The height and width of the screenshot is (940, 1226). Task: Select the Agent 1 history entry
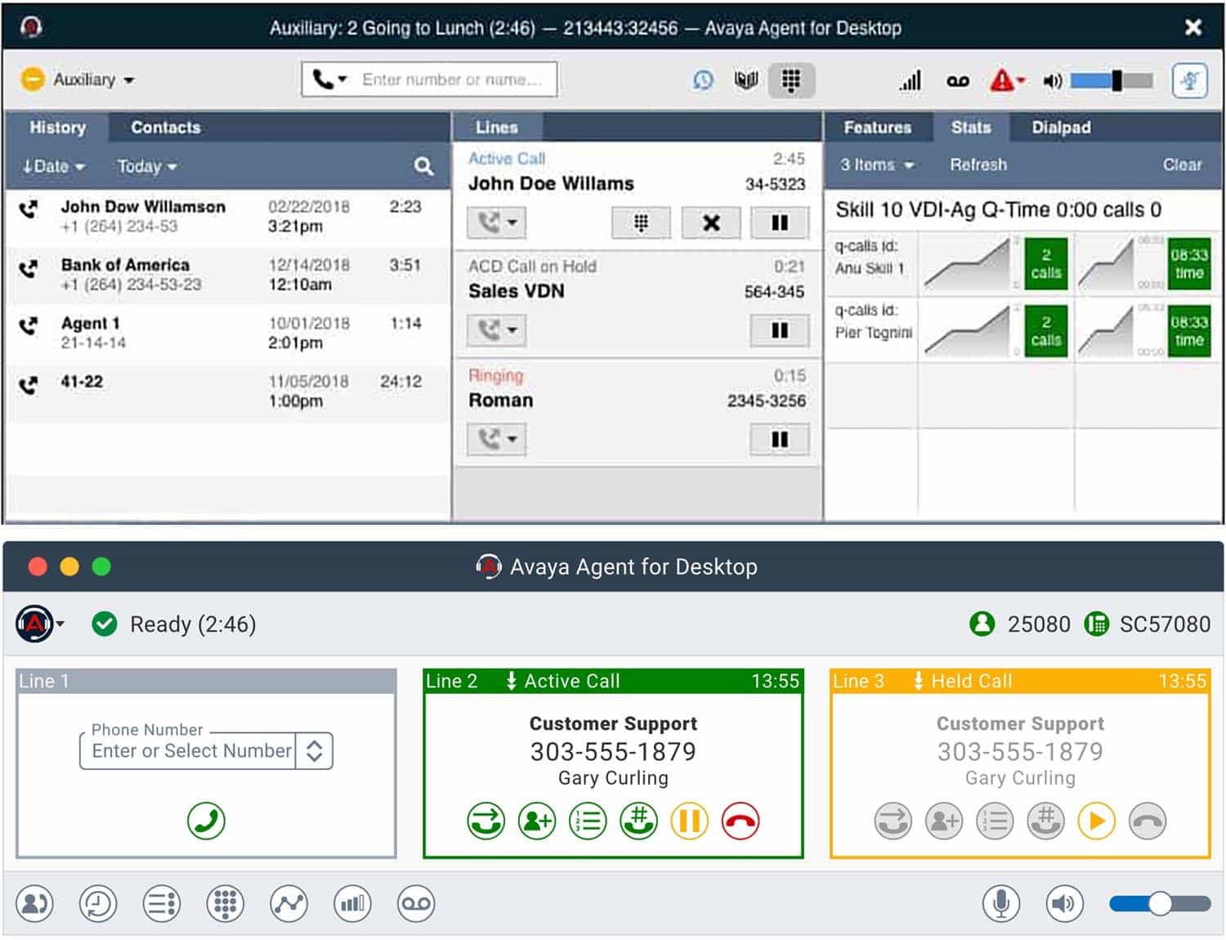click(228, 333)
